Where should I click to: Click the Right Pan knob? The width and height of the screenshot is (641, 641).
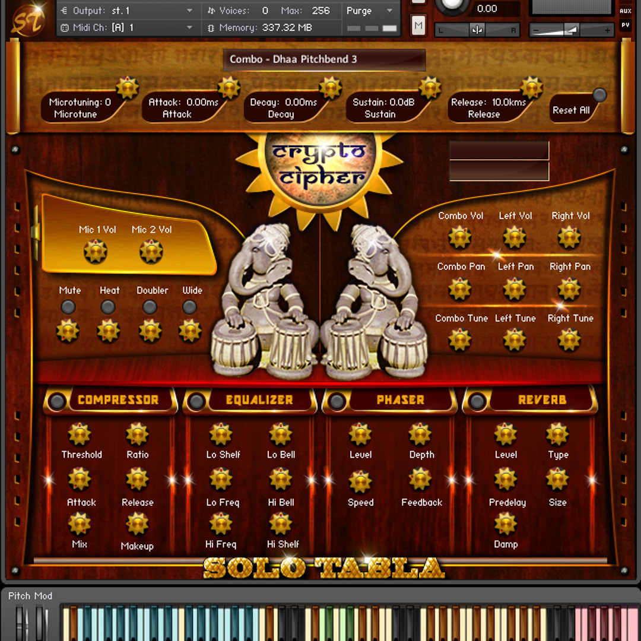569,289
